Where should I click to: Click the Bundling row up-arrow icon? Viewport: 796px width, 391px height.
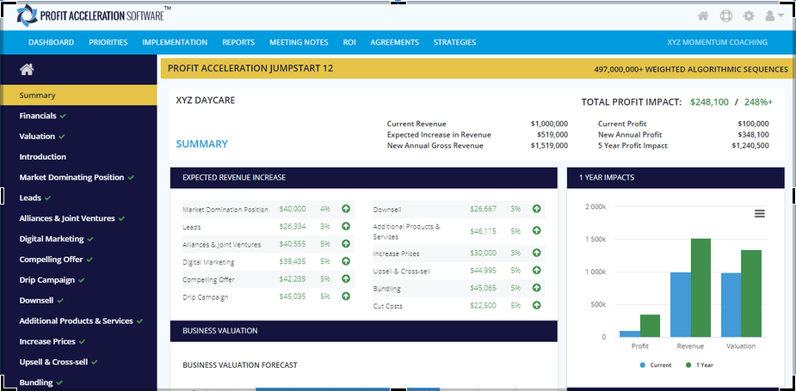(x=536, y=288)
